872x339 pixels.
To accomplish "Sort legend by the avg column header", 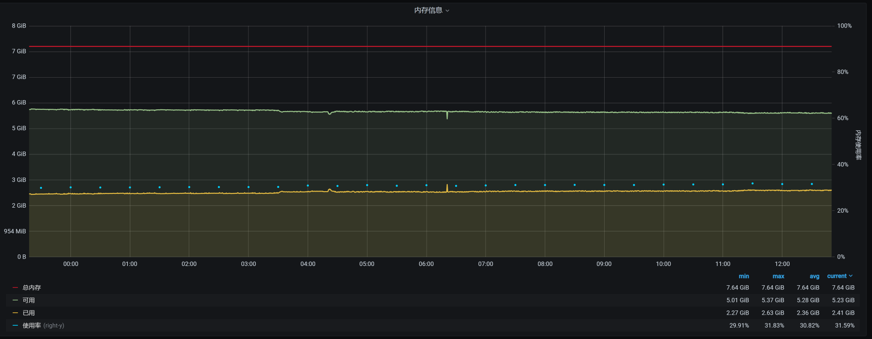I will [x=814, y=276].
